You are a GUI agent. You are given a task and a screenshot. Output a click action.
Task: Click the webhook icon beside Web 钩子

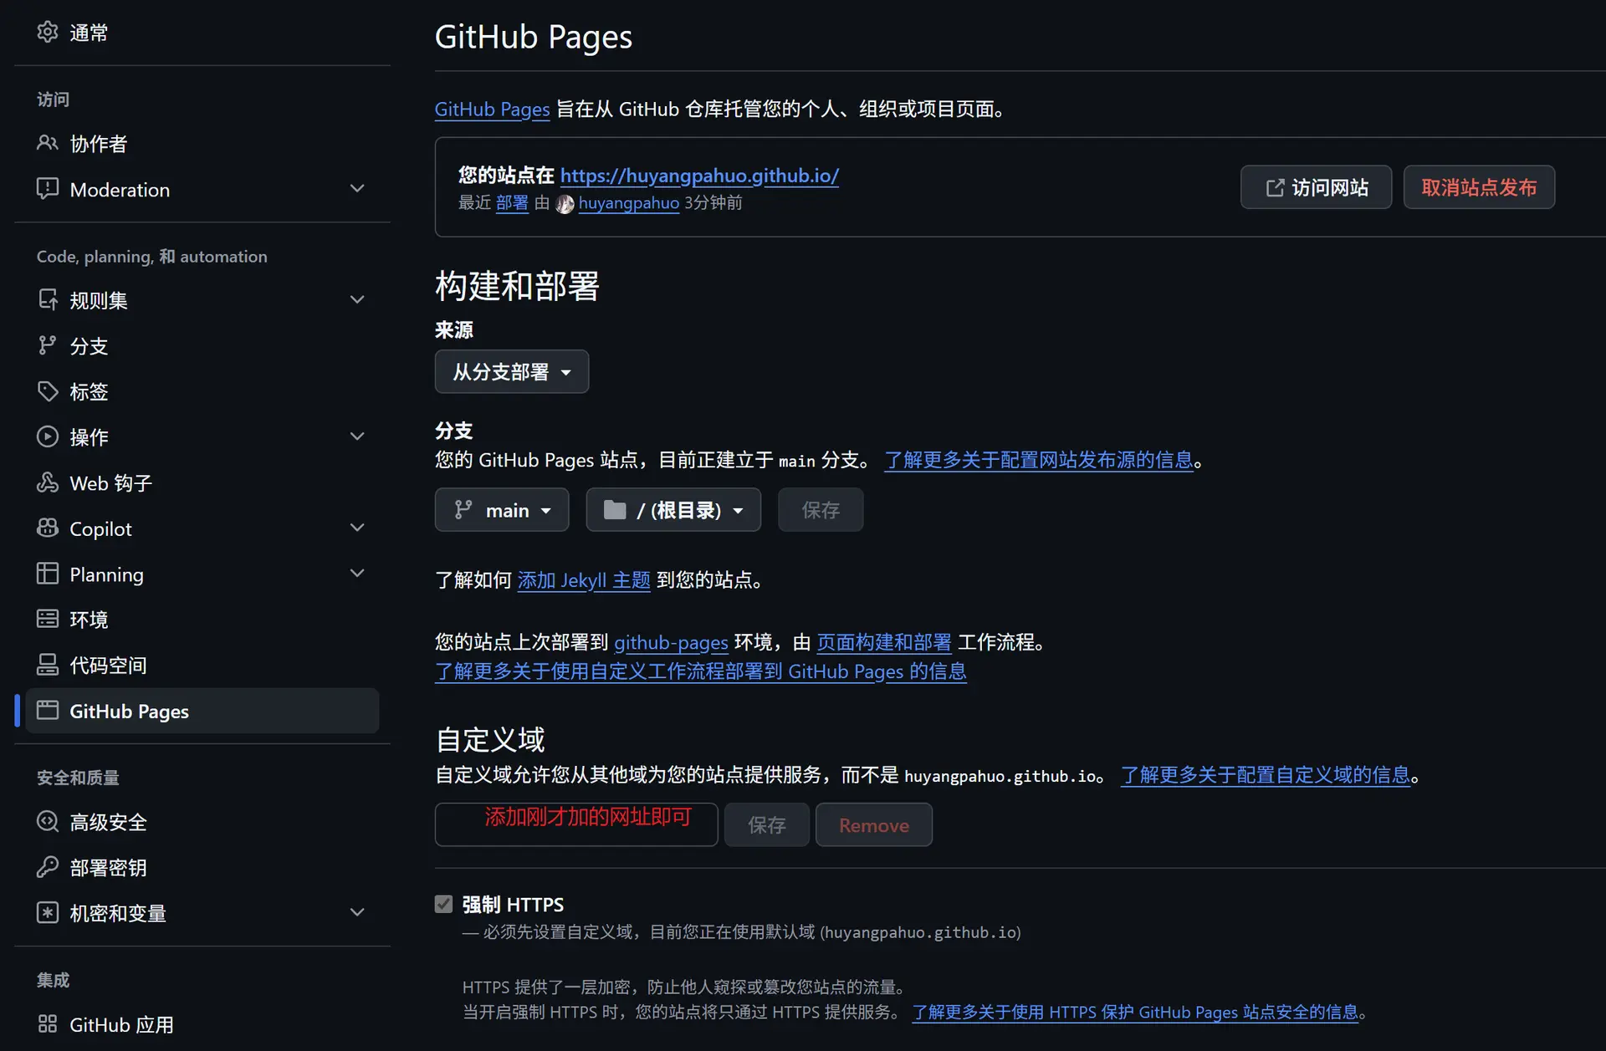[48, 482]
